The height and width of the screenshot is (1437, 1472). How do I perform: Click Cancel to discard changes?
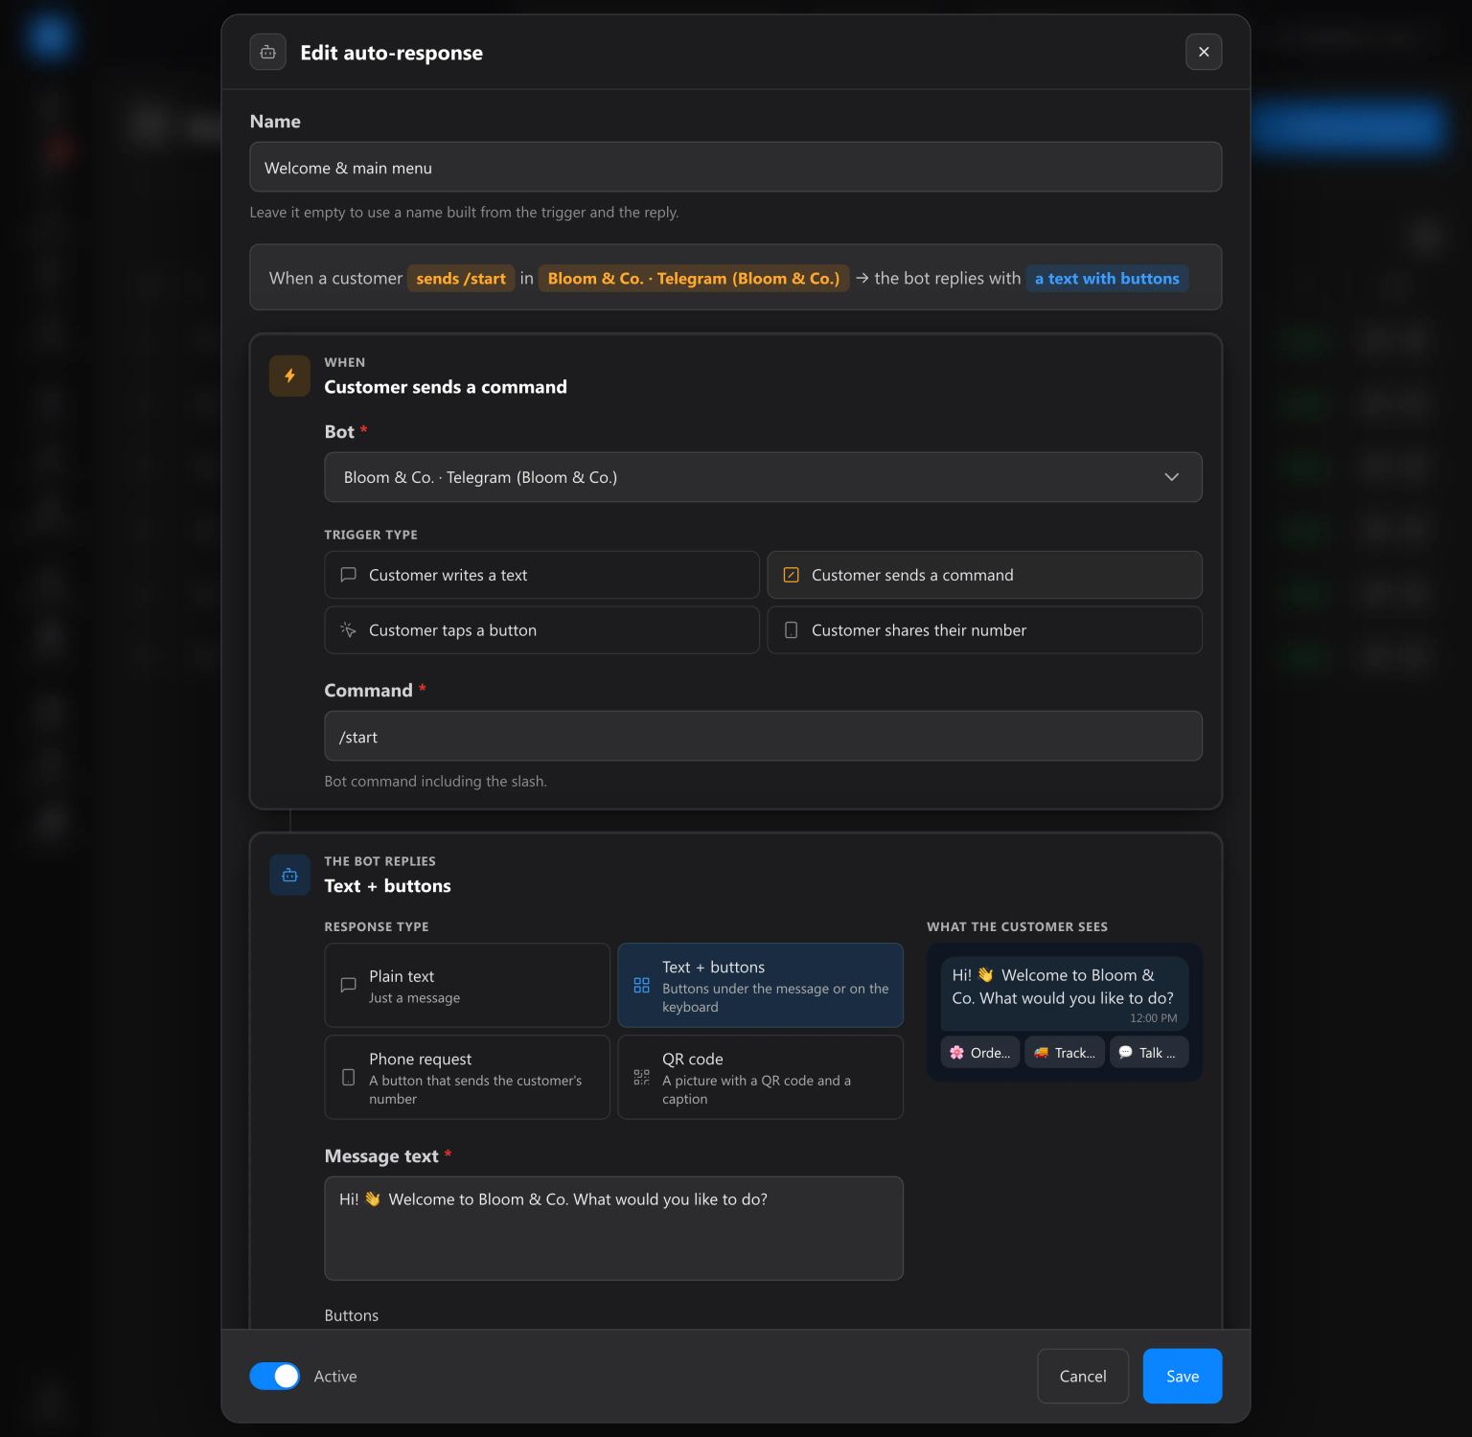click(1083, 1376)
